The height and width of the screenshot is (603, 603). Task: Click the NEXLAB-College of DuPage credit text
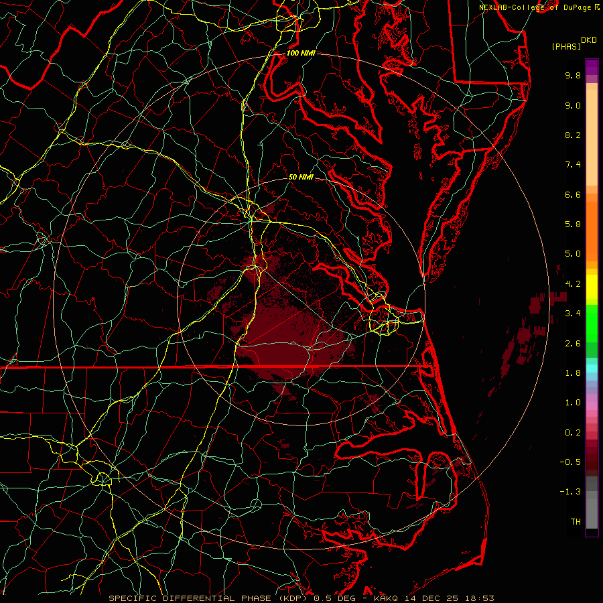[537, 7]
